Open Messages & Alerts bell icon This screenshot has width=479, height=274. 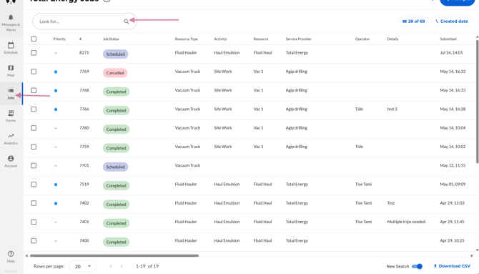coord(11,17)
